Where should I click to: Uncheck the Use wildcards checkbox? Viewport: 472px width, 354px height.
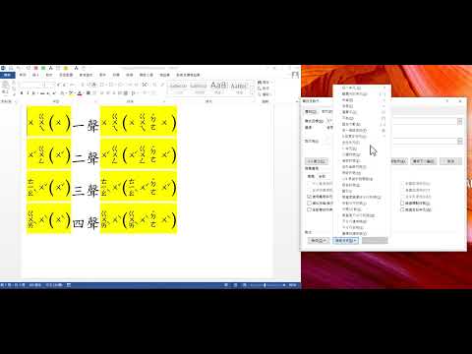point(309,197)
